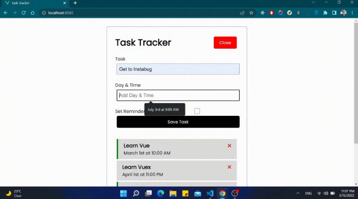Viewport: 358px width, 199px height.
Task: Delete the Learn Vue task
Action: coord(229,146)
